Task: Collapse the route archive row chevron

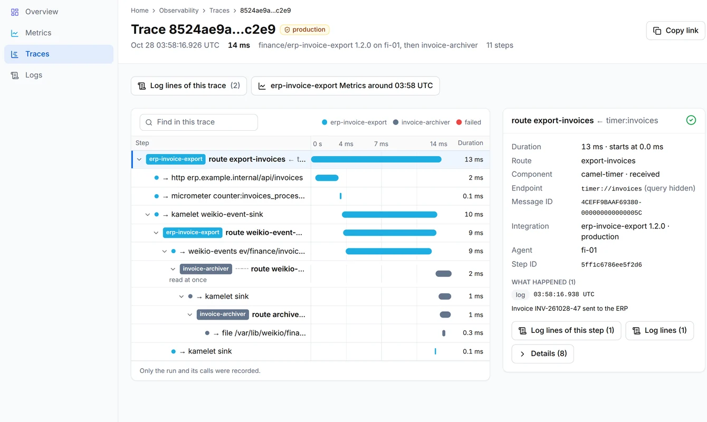Action: click(x=190, y=314)
